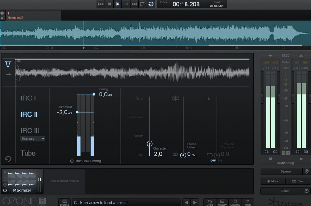Click the input gain down-arrow icon
The image size is (311, 206).
pyautogui.click(x=270, y=56)
